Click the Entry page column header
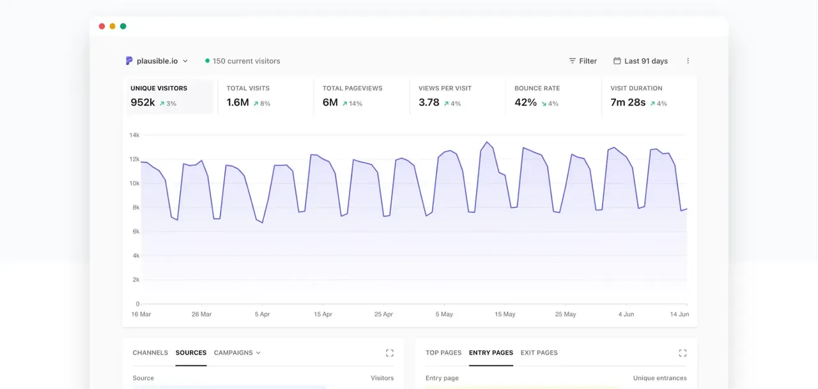The width and height of the screenshot is (818, 389). [x=442, y=378]
